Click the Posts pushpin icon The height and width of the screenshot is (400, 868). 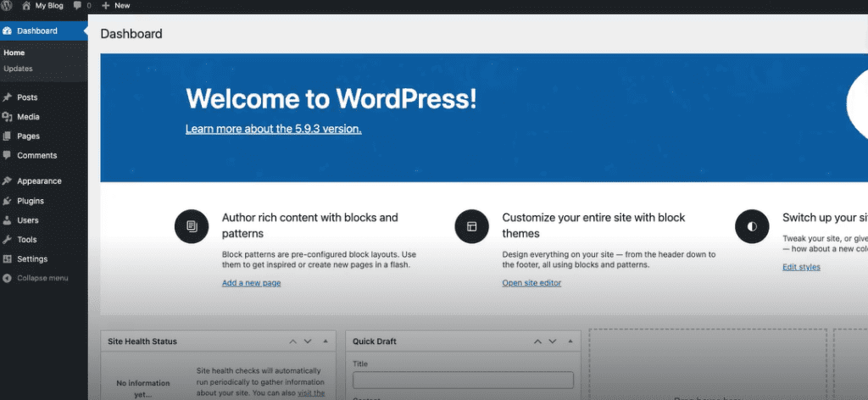tap(7, 97)
